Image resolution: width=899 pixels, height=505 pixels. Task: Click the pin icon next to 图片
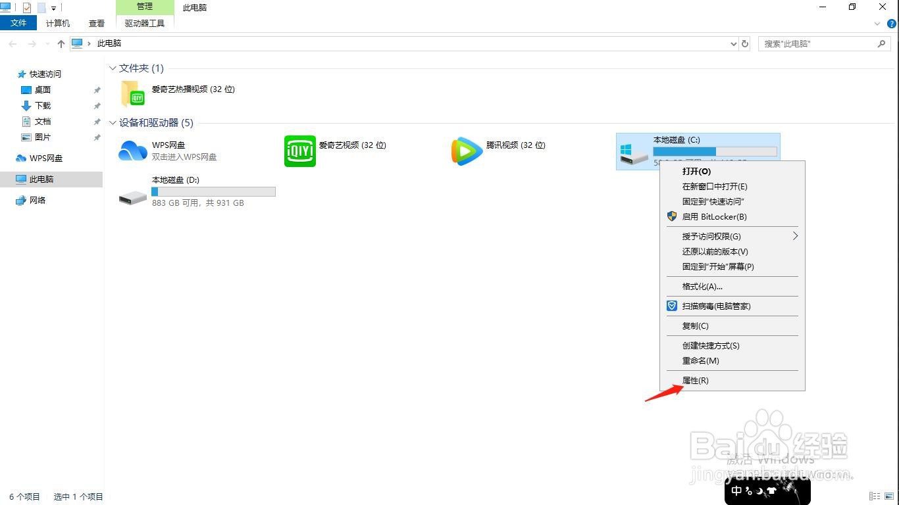97,137
